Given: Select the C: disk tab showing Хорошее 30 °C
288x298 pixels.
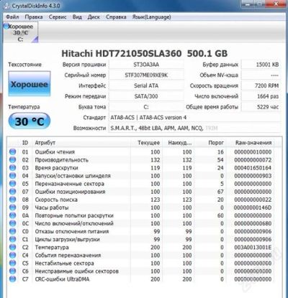Looking at the screenshot, I should [21, 32].
